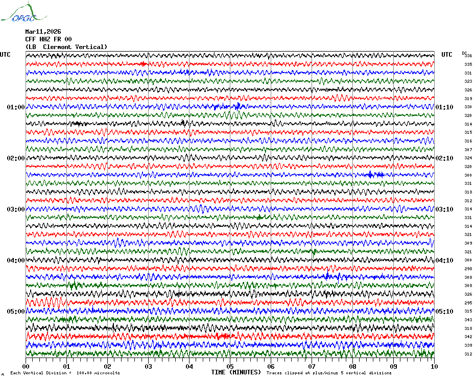Click the "05:00" time label on left
This screenshot has height=380, width=475.
[16, 312]
